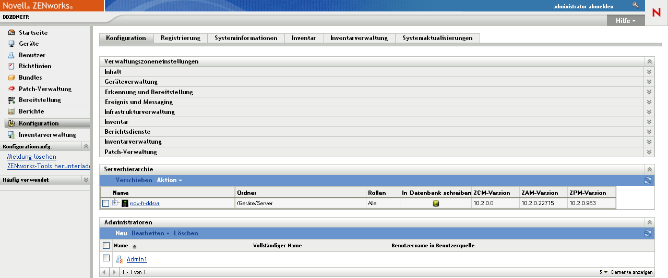Viewport: 668px width, 278px height.
Task: Click the Geräte monitor icon
Action: coord(11,44)
